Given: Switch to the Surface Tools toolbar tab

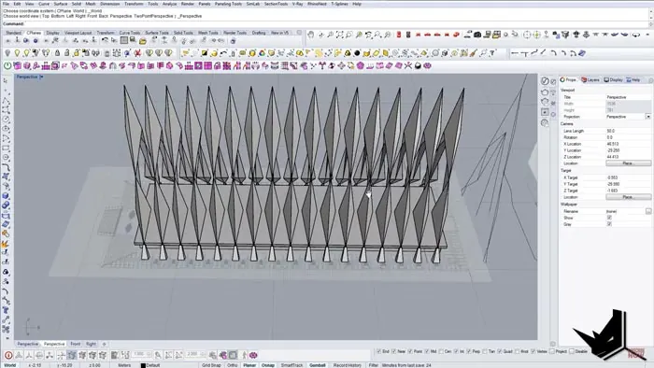Looking at the screenshot, I should pos(157,33).
